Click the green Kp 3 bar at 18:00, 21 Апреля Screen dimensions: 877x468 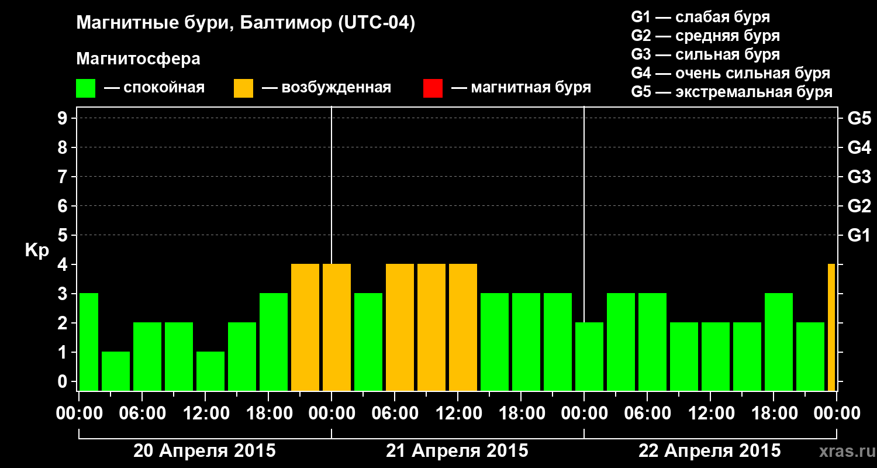pos(526,342)
